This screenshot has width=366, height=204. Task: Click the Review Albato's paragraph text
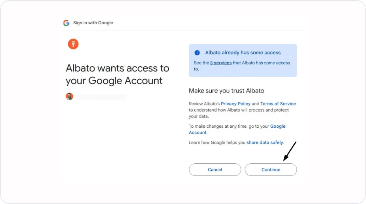click(x=242, y=110)
